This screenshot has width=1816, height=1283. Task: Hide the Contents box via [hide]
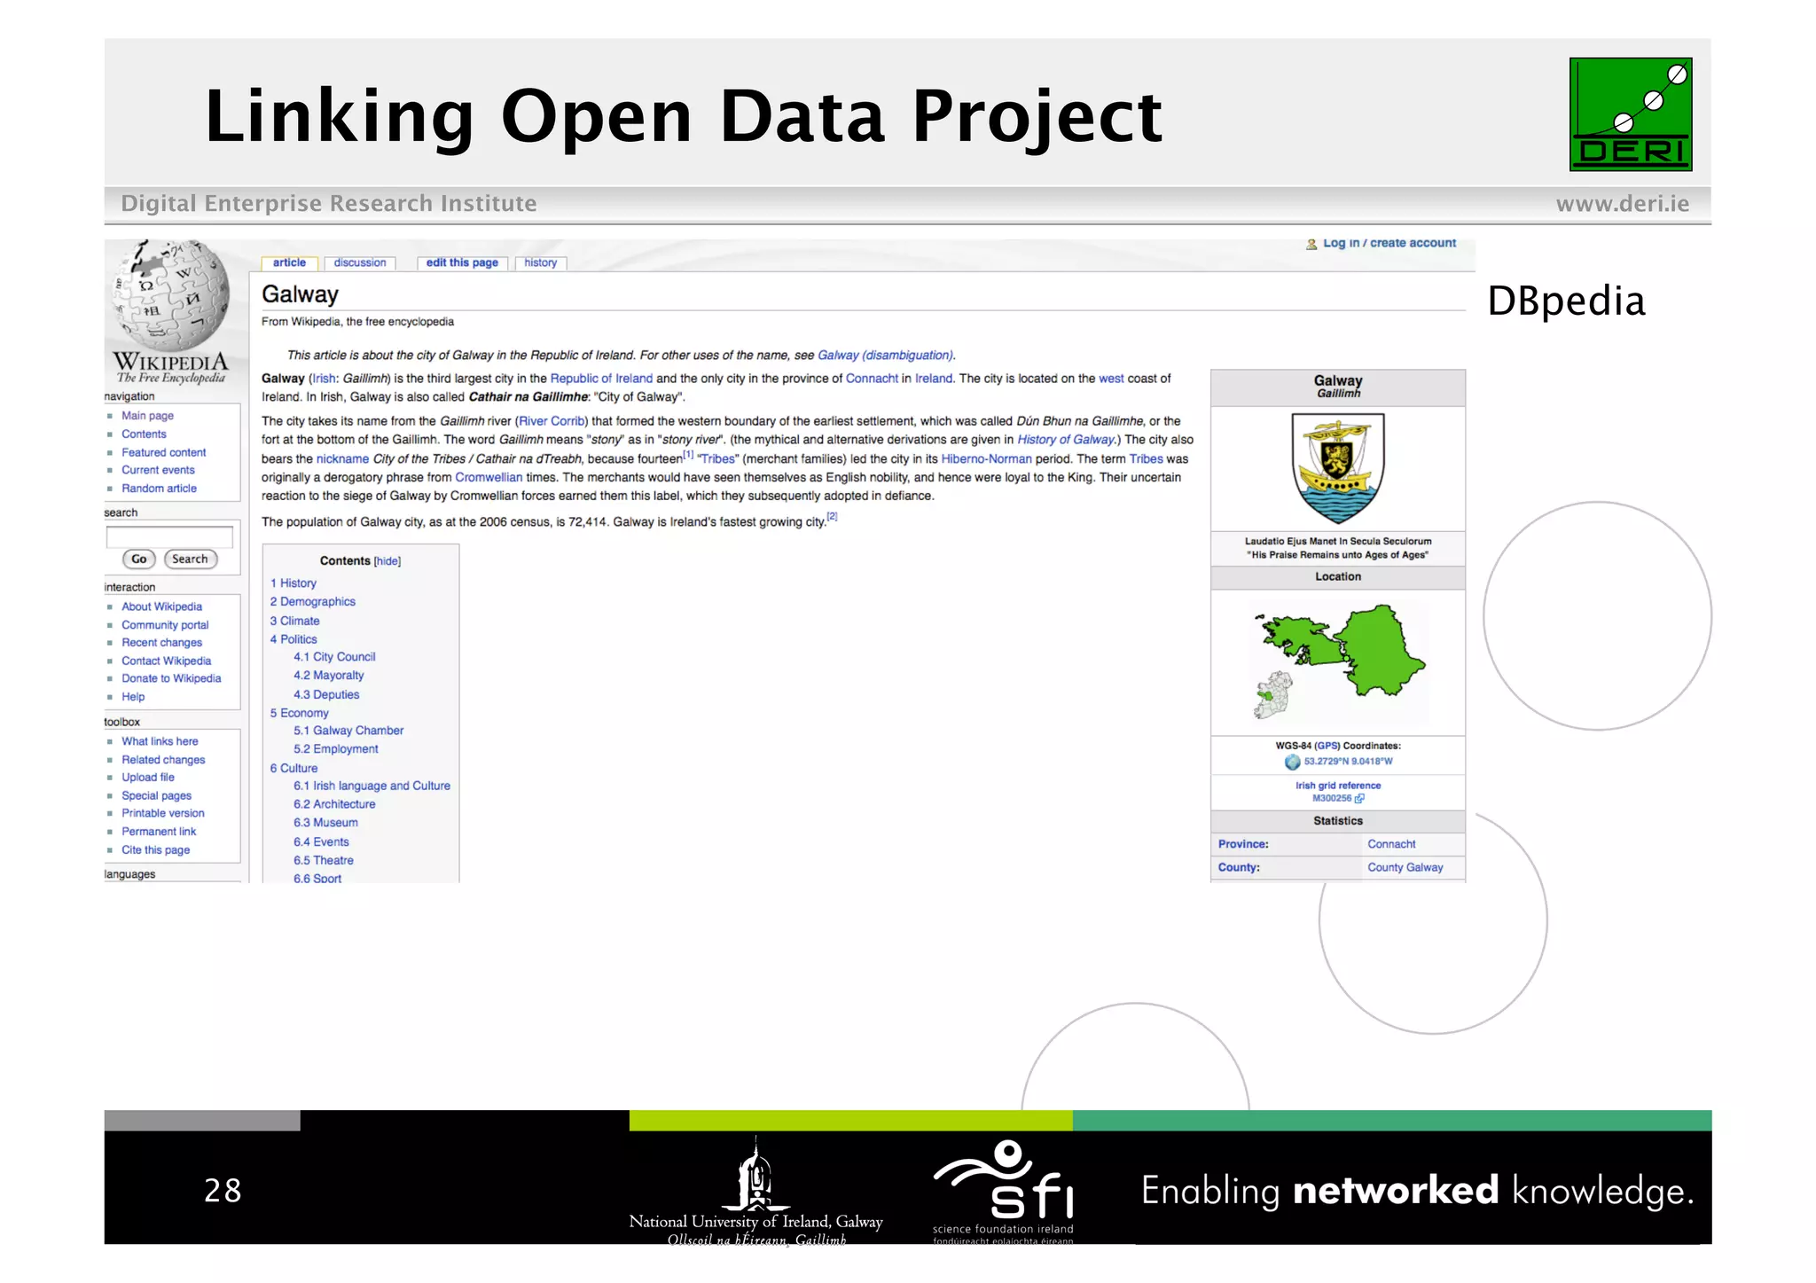[x=387, y=561]
